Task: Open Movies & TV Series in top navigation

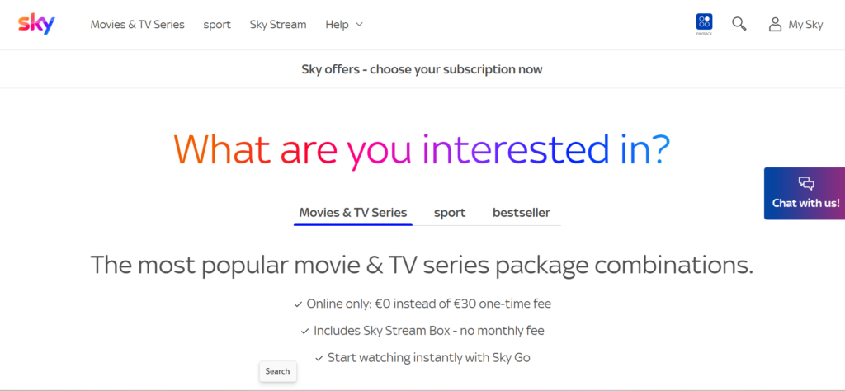Action: point(137,25)
